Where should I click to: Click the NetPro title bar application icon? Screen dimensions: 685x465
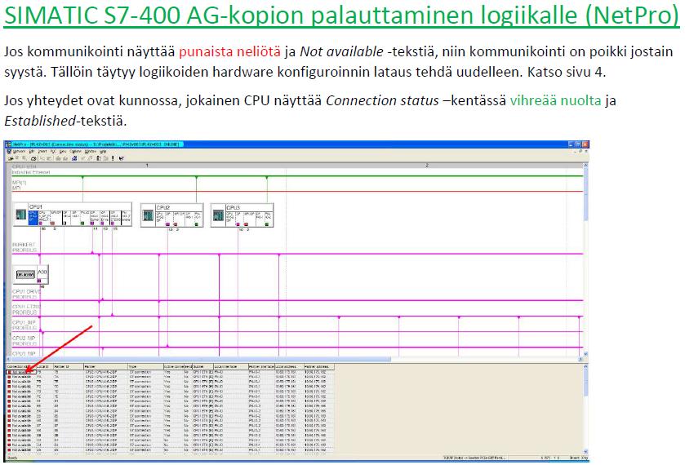8,144
